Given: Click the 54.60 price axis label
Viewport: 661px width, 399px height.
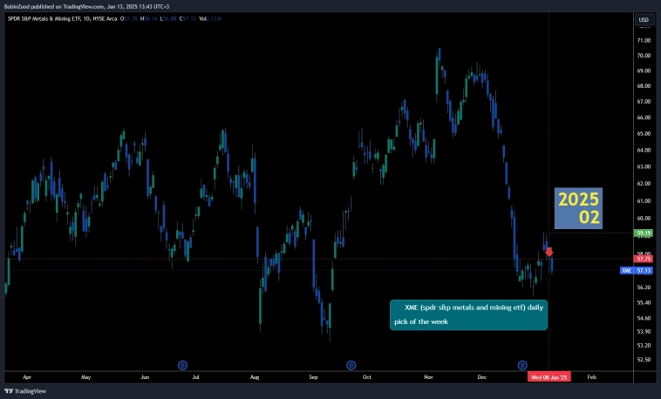Looking at the screenshot, I should pos(644,318).
